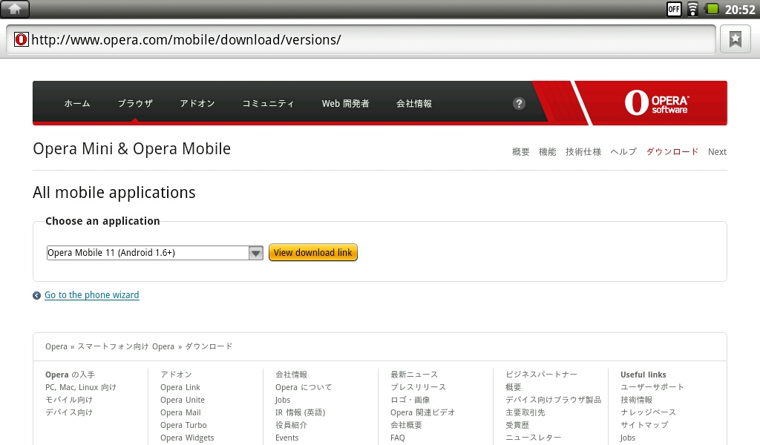This screenshot has width=760, height=445.
Task: Click スマートフォン向け Opera breadcrumb
Action: tap(126, 346)
